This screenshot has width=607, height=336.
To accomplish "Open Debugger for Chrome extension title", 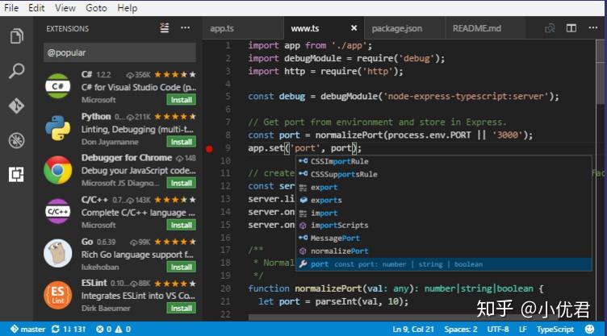I will coord(127,158).
